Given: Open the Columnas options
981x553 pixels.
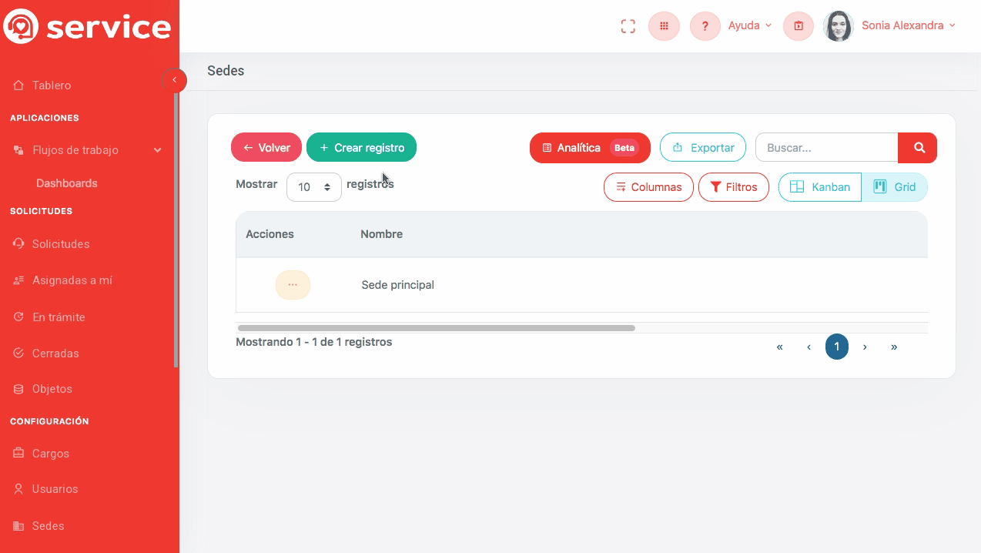Looking at the screenshot, I should 648,187.
